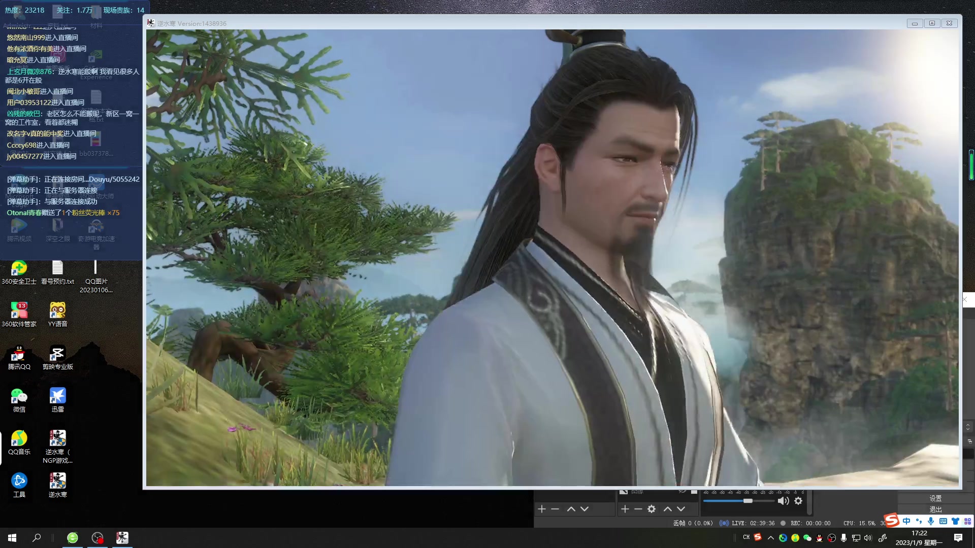Open QQ penguin tray icon
This screenshot has width=975, height=548.
819,538
